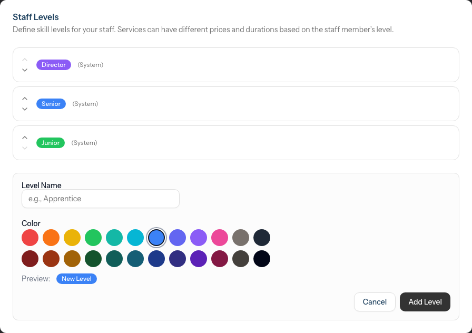Click the Level Name label
The height and width of the screenshot is (333, 472).
[42, 185]
